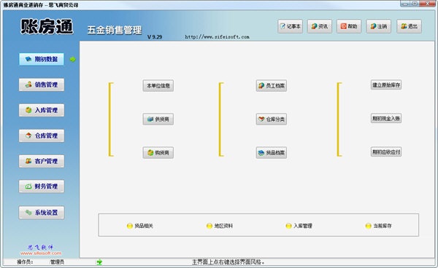The width and height of the screenshot is (438, 268).
Task: Click the icon on 财务管理 button
Action: point(28,186)
